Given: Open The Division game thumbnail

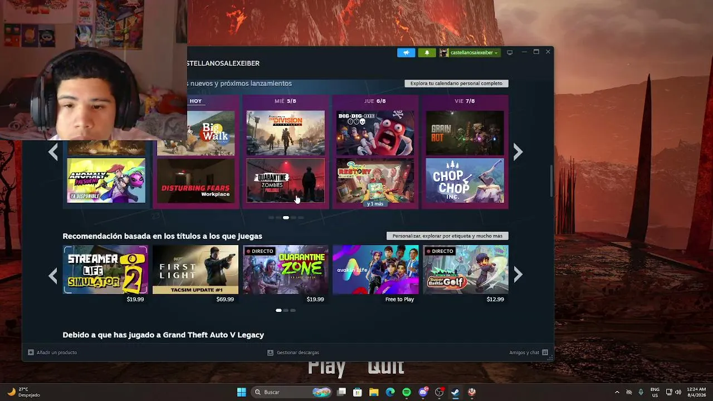Looking at the screenshot, I should tap(285, 133).
